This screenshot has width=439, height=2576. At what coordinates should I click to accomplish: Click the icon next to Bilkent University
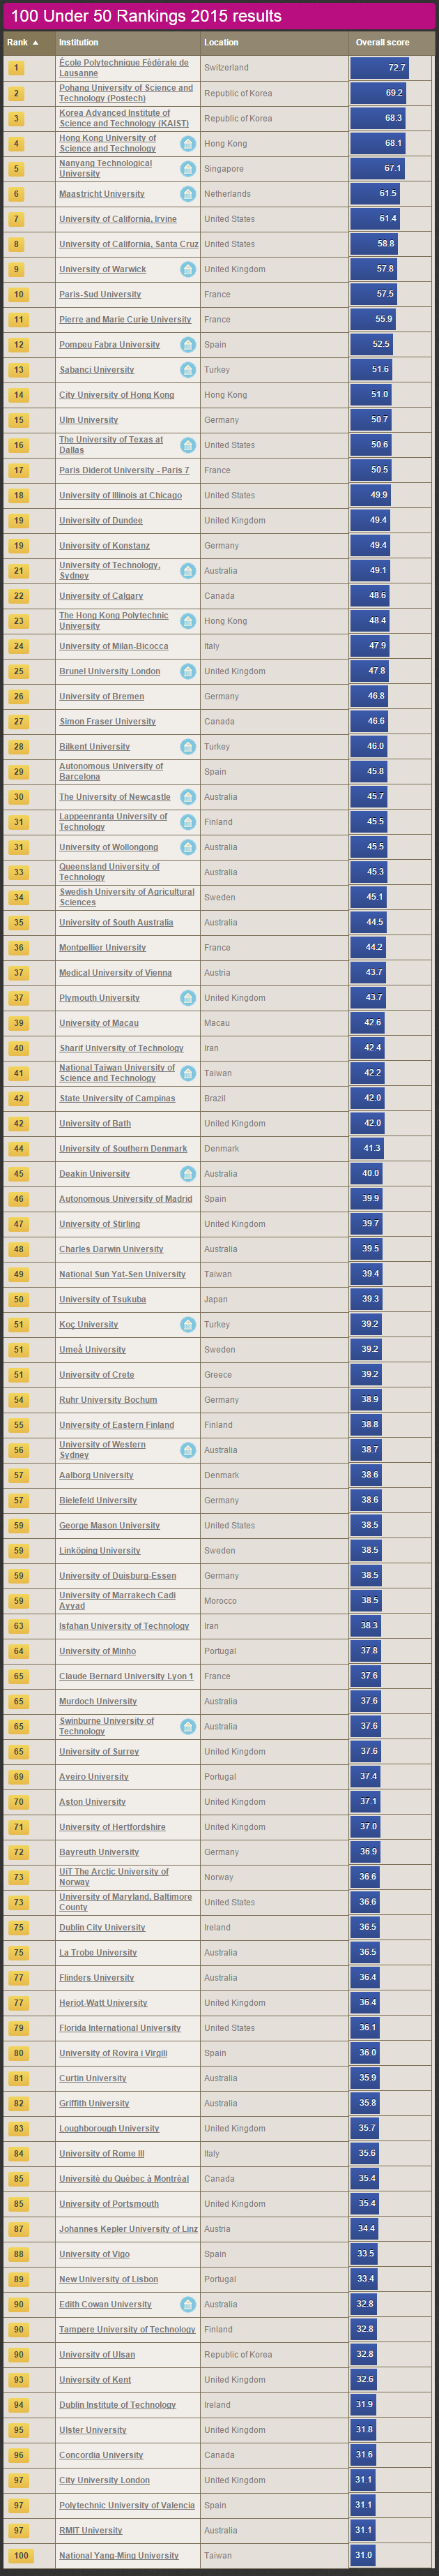click(187, 747)
